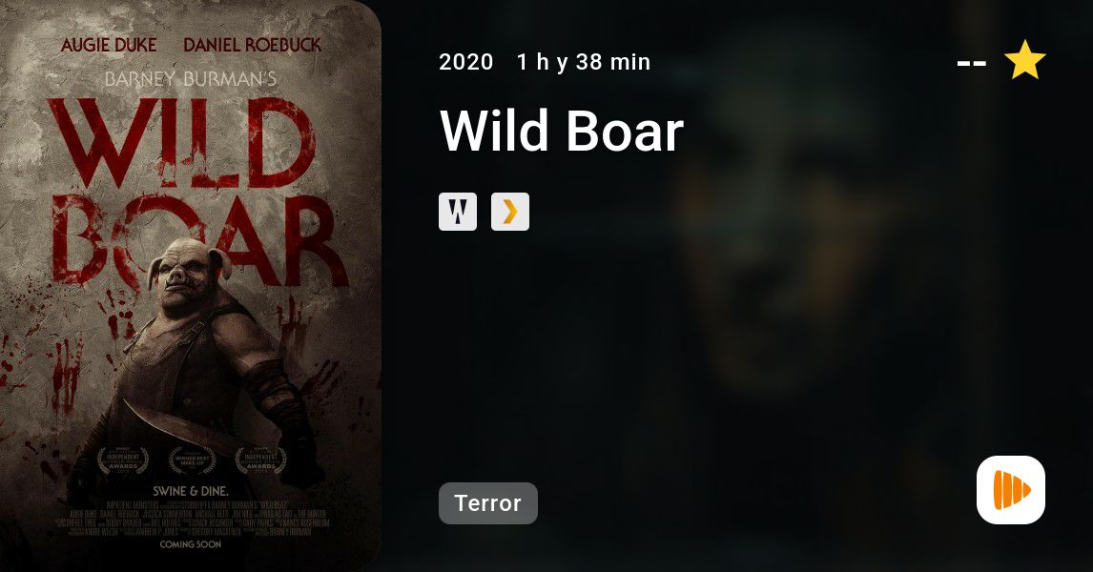Tap the orange play logo badge
Screen dimensions: 1093x572
[x=1011, y=490]
